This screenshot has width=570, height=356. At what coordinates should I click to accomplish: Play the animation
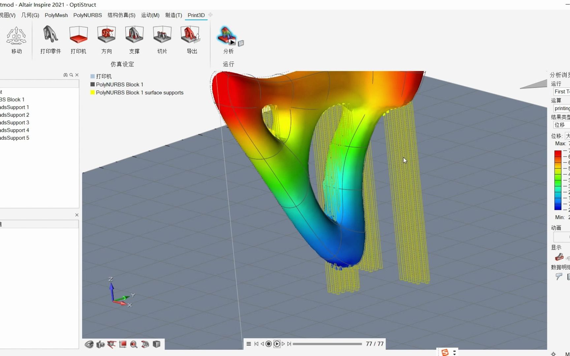(x=277, y=344)
